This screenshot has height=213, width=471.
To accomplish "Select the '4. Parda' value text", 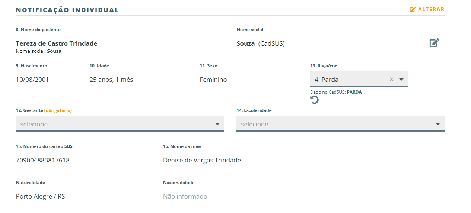I will coord(327,79).
